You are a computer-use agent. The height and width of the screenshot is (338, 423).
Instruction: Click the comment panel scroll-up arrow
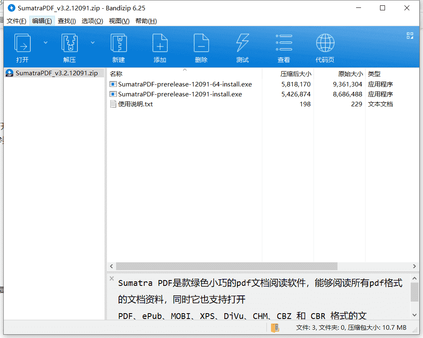pos(415,278)
